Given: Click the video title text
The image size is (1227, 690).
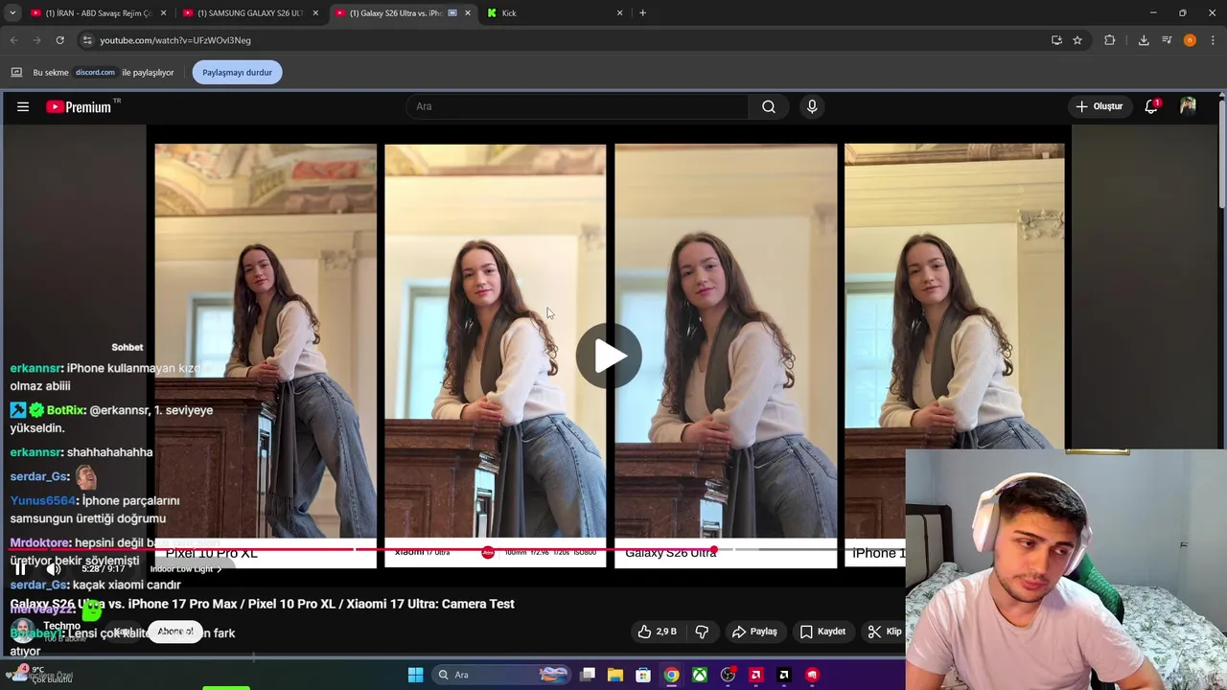Looking at the screenshot, I should click(262, 604).
